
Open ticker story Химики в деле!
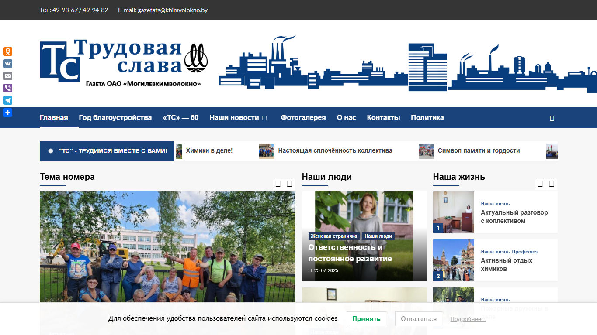point(209,150)
